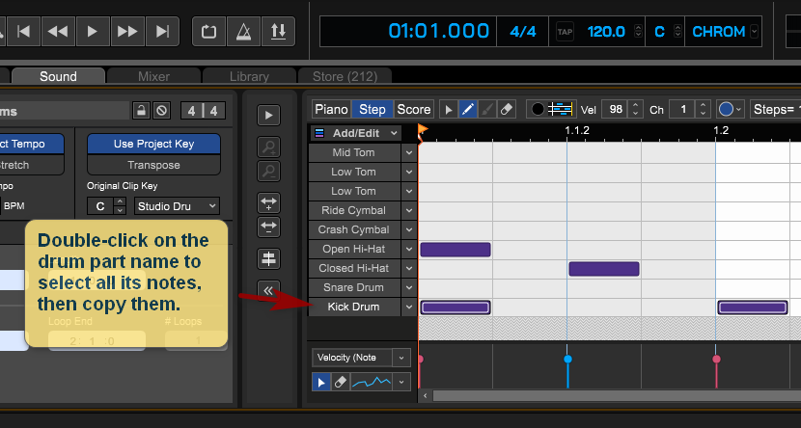Play the clip from the editor play icon
This screenshot has height=428, width=801.
[x=268, y=116]
